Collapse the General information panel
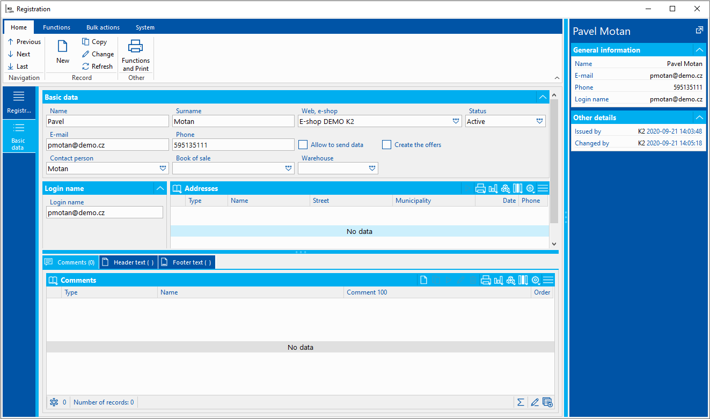The image size is (710, 419). (x=699, y=50)
